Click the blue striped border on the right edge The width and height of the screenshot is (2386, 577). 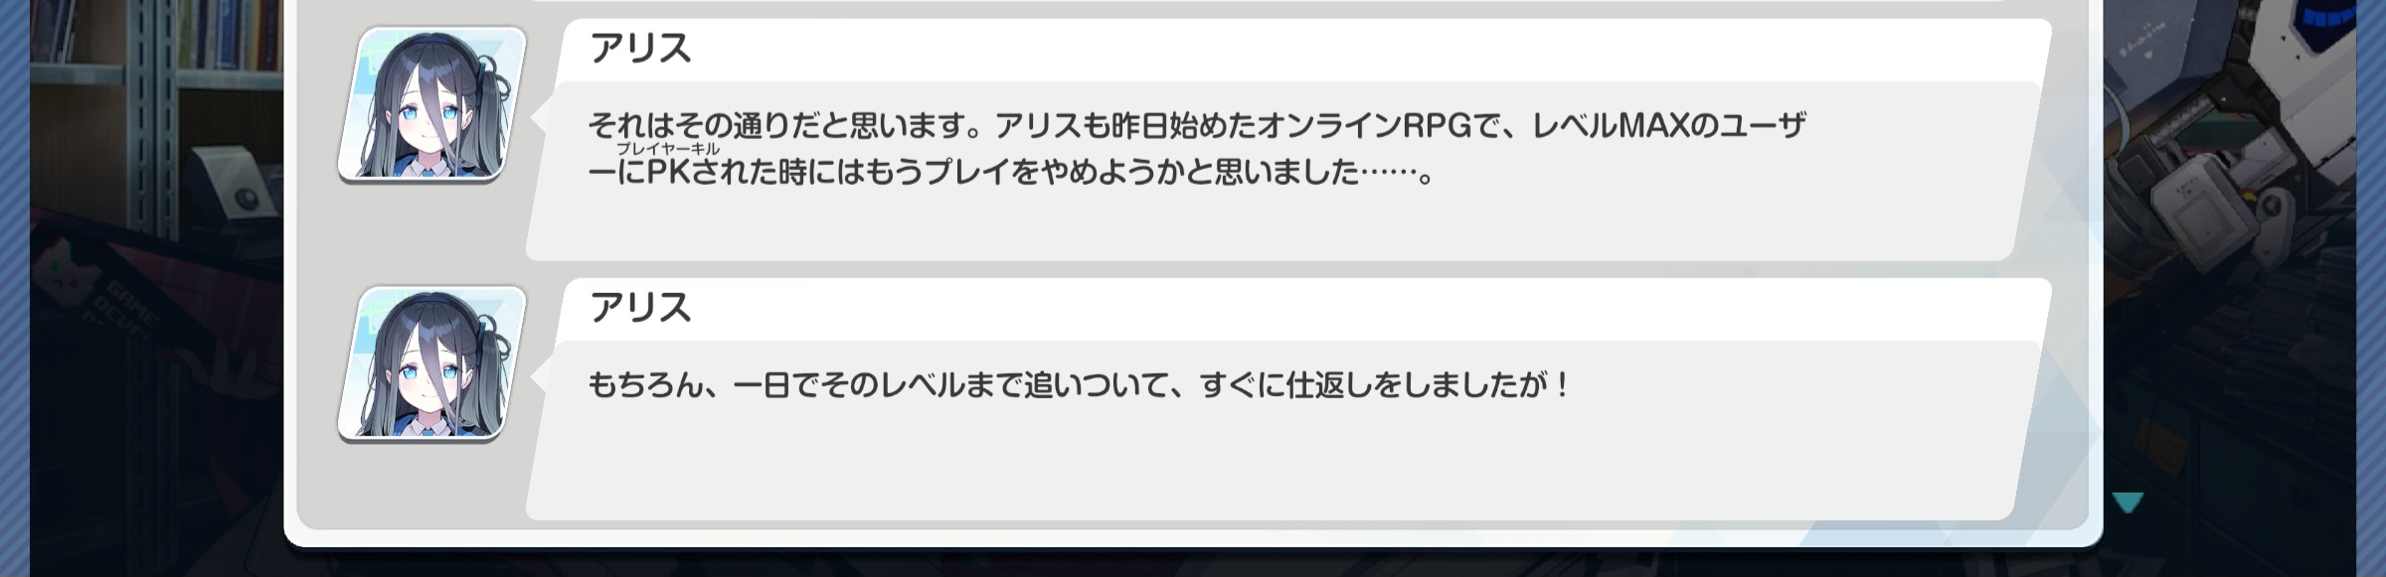2371,288
